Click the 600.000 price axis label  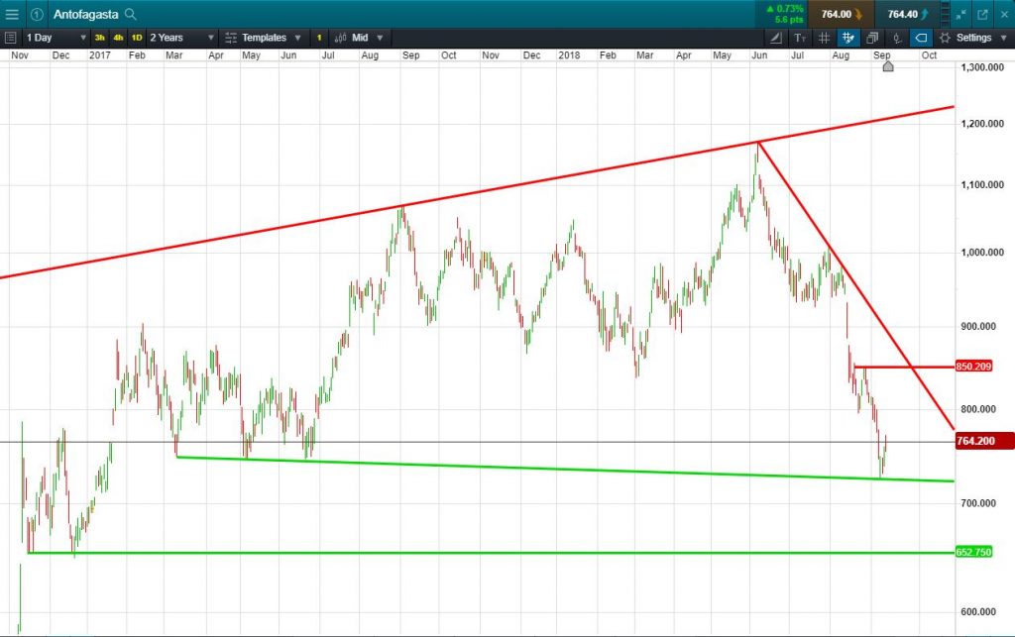pos(978,611)
